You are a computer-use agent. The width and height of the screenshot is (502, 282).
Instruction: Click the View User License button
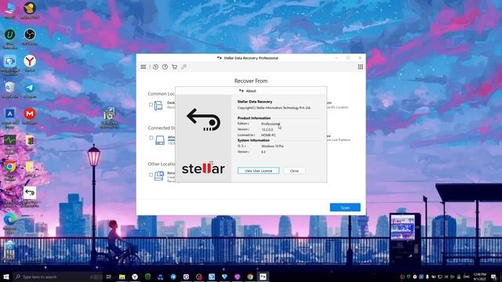click(258, 171)
